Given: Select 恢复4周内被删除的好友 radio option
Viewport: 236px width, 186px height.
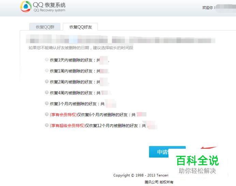Looking at the screenshot, I should tap(47, 92).
